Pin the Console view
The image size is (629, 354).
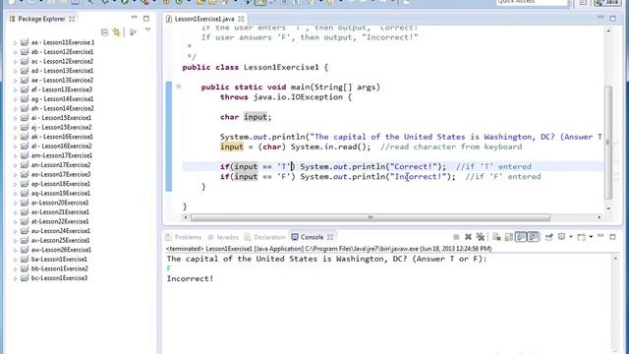point(548,237)
